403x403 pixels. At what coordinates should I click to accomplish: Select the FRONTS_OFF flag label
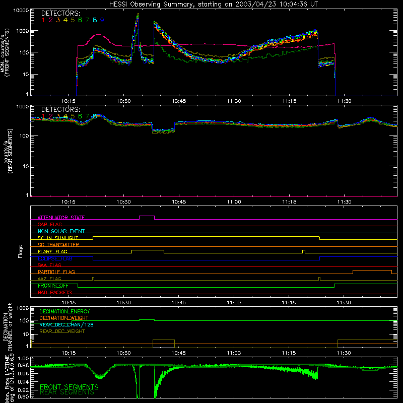(53, 286)
